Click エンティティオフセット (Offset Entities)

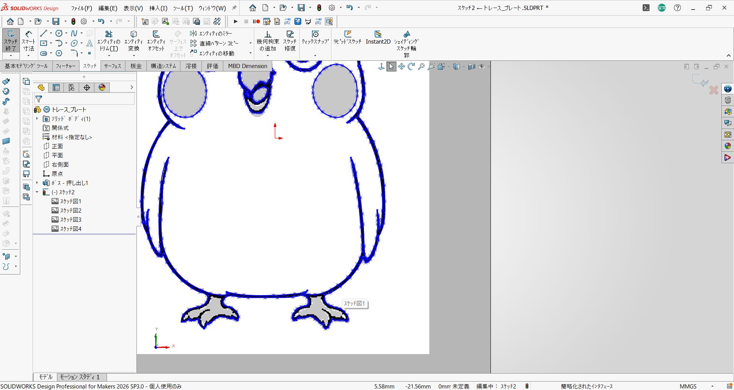click(x=156, y=41)
